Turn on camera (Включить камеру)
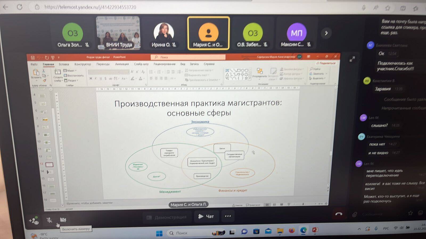Screen dimensions: 426x239 point(63,220)
